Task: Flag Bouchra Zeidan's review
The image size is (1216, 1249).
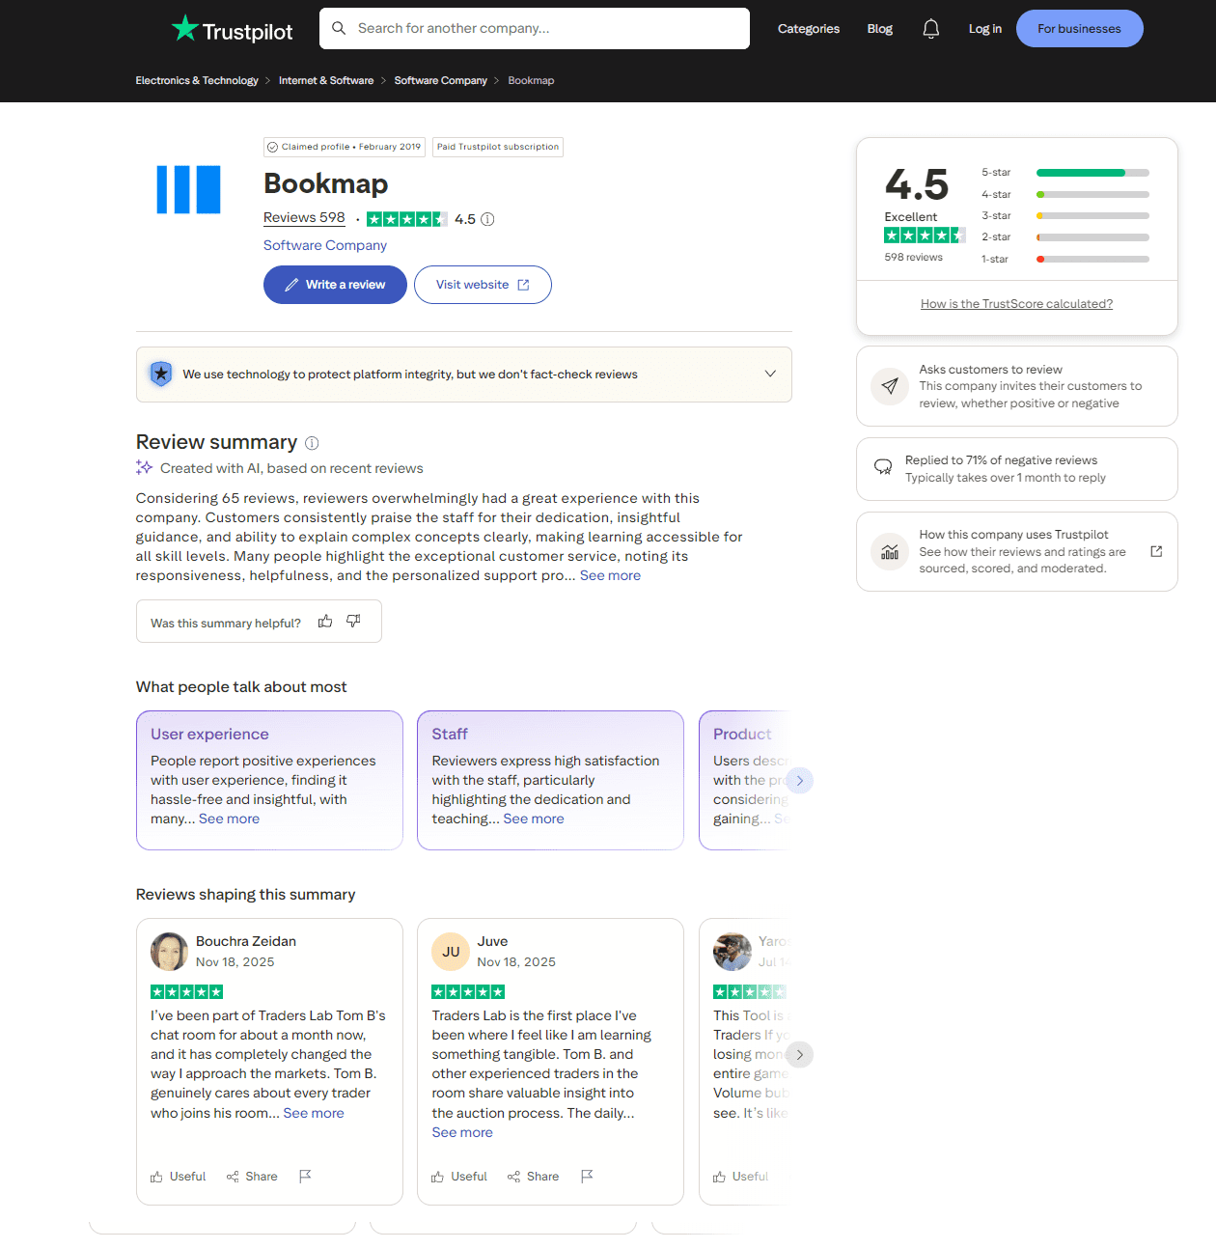Action: point(305,1176)
